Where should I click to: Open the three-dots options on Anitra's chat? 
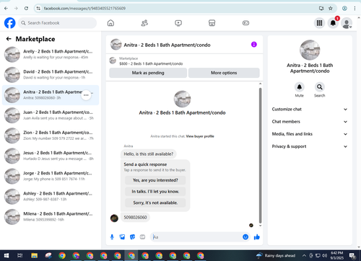pyautogui.click(x=86, y=95)
